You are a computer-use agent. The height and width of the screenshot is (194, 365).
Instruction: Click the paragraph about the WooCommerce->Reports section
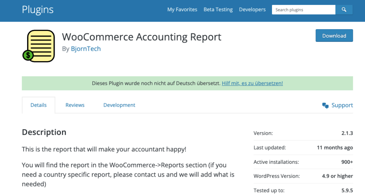pos(128,174)
